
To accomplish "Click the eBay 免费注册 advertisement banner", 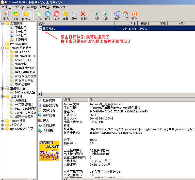I will pos(49,151).
